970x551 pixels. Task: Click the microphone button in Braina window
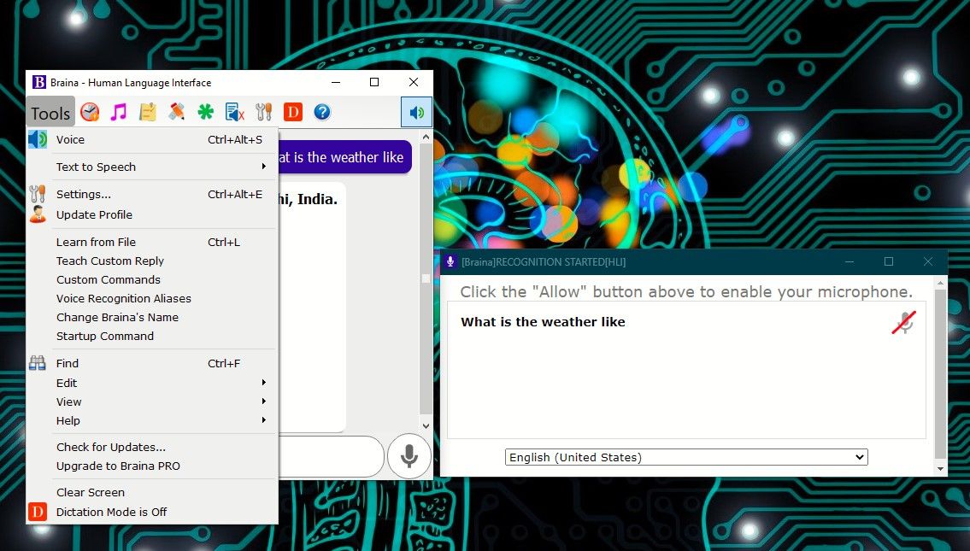click(409, 456)
